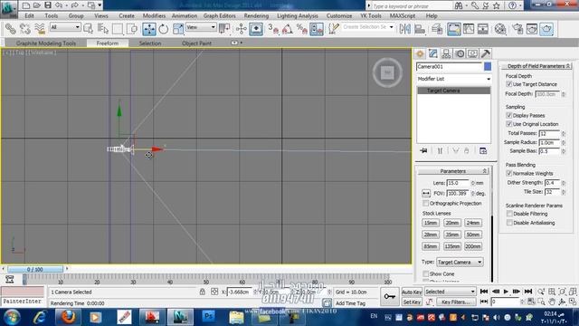Switch to the Object Paint tab
The width and height of the screenshot is (579, 326).
point(196,43)
